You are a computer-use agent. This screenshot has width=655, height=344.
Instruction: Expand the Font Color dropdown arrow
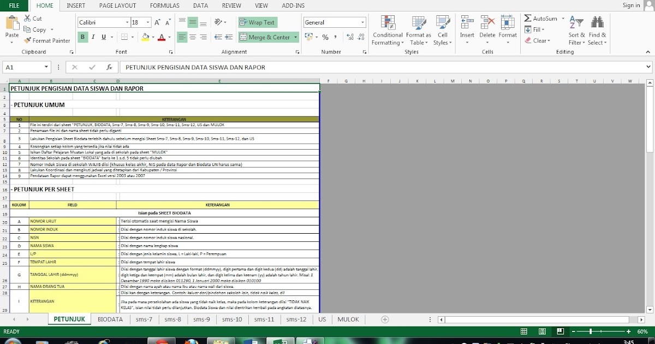click(x=169, y=37)
